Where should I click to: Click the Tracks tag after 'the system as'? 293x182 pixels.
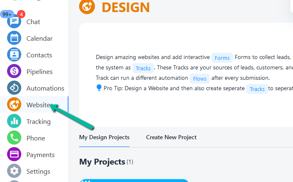coord(143,68)
